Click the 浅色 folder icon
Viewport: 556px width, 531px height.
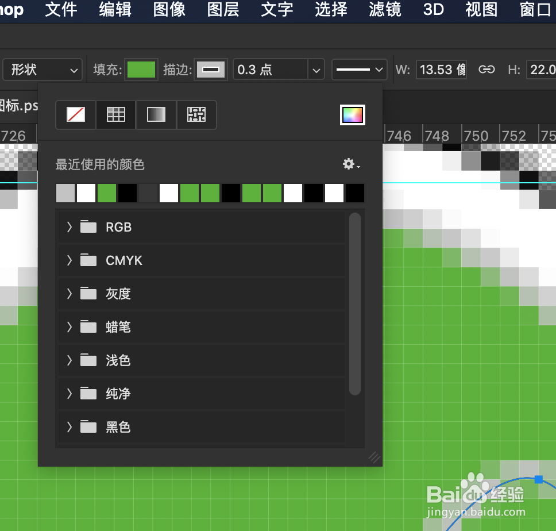click(x=88, y=360)
